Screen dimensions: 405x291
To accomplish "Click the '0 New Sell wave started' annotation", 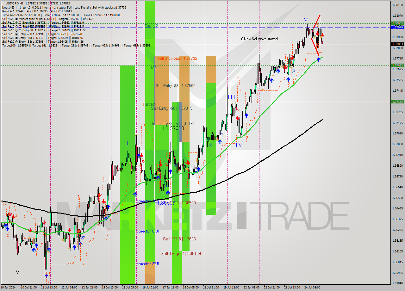I will pos(259,39).
